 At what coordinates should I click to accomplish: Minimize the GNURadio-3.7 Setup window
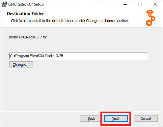pos(125,4)
